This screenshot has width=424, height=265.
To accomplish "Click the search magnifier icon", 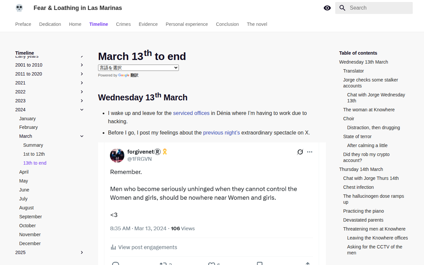I will pyautogui.click(x=343, y=8).
